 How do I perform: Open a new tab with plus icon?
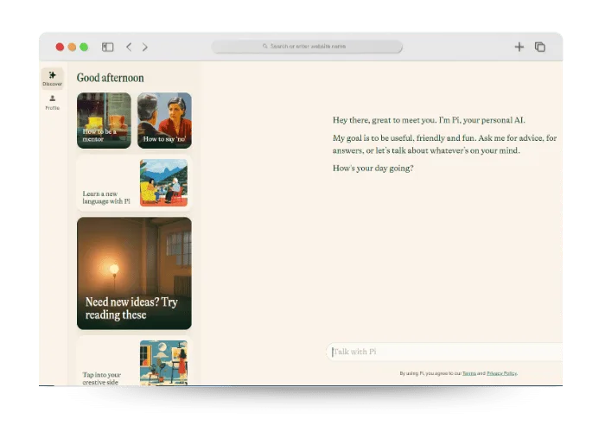coord(519,47)
